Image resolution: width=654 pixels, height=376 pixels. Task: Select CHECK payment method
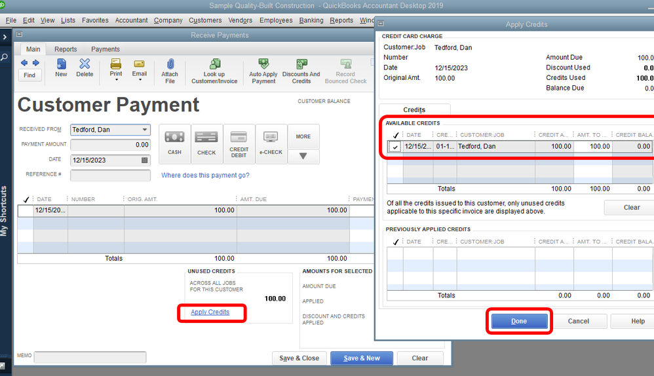pos(206,144)
